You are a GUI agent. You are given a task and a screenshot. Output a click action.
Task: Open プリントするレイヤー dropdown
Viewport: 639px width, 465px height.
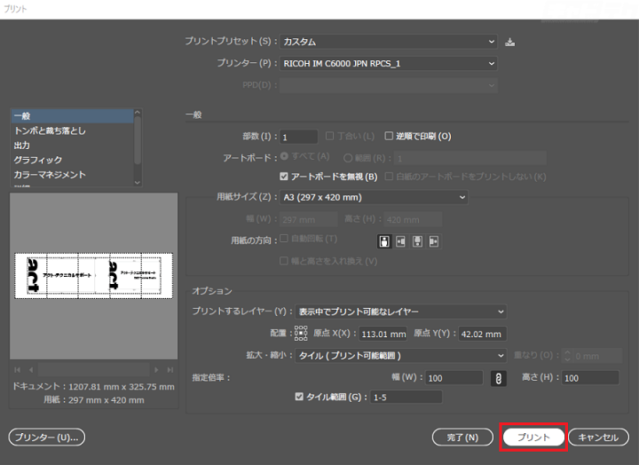(400, 311)
